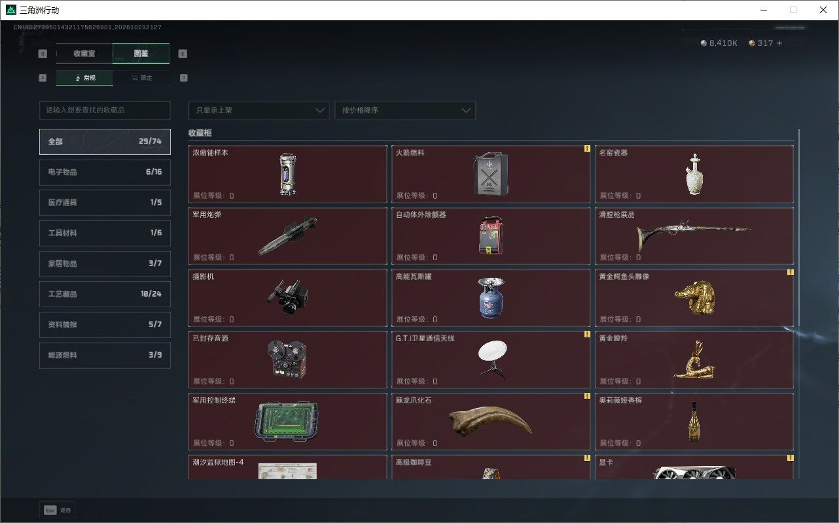The height and width of the screenshot is (523, 839).
Task: Click the yellow badge on 火箭燃料 card
Action: pyautogui.click(x=587, y=148)
